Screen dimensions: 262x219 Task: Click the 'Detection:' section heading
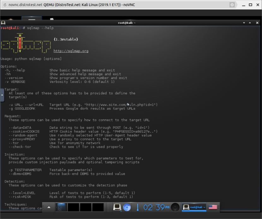pos(15,181)
